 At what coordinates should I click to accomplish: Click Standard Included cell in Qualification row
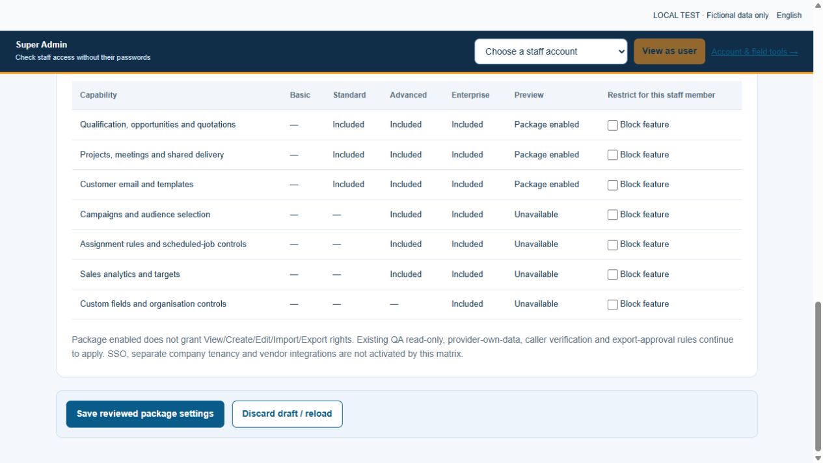click(x=348, y=125)
